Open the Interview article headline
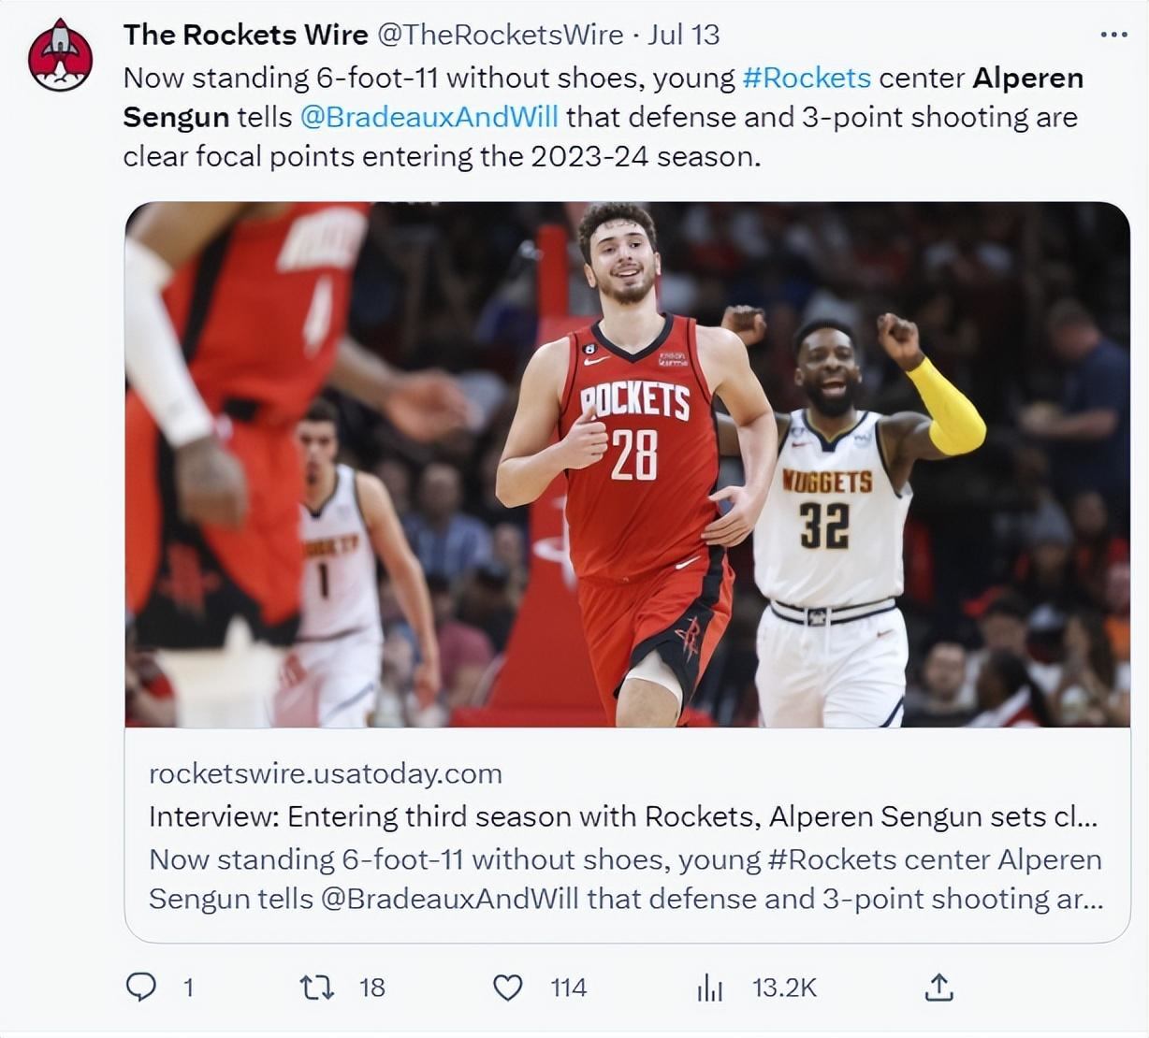Viewport: 1149px width, 1038px height. tap(623, 816)
